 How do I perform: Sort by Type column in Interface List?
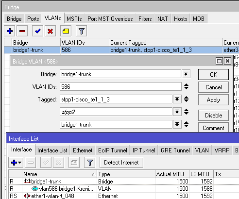coord(126,174)
